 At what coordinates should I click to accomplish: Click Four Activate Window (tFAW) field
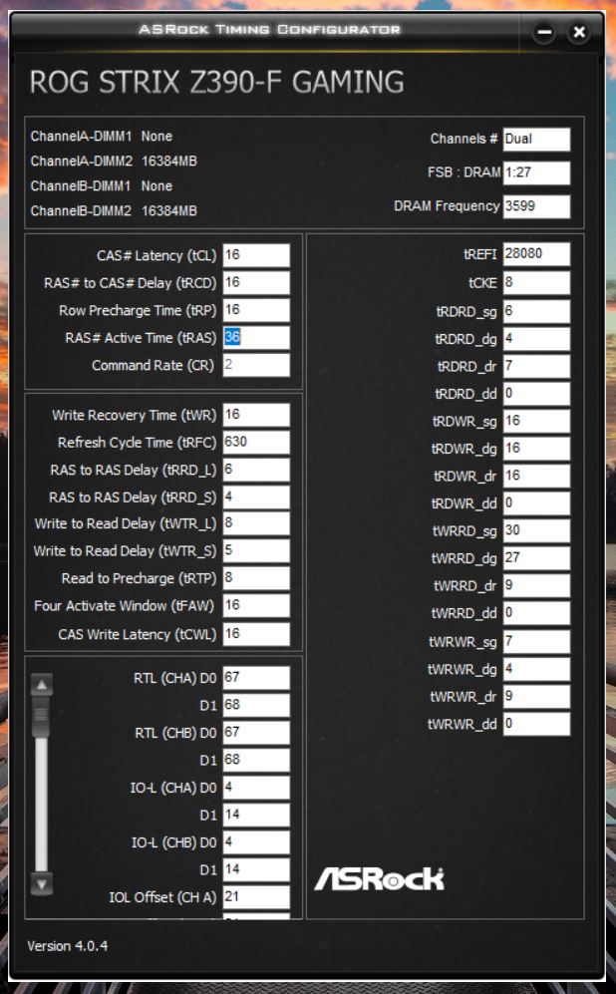[256, 605]
